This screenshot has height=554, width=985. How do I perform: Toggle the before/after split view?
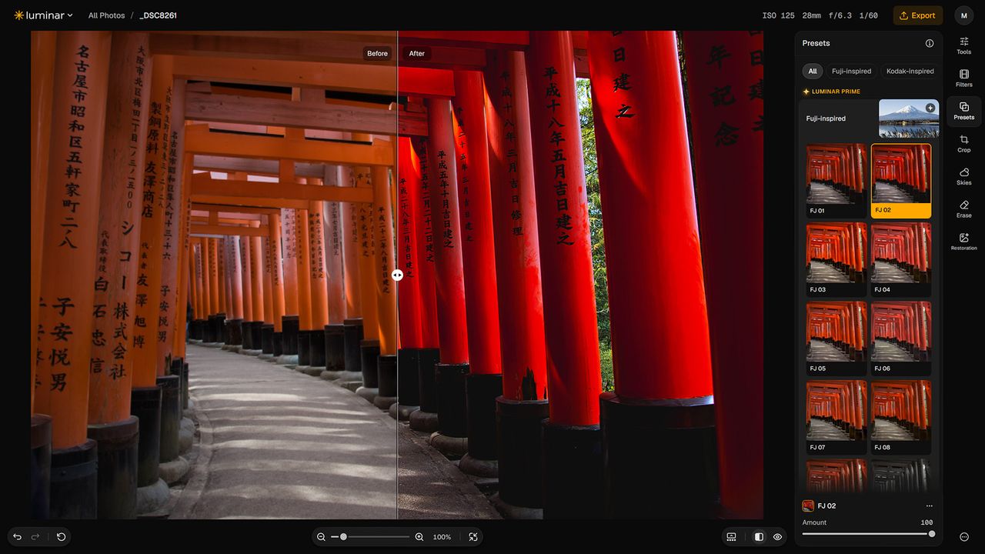[x=759, y=537]
